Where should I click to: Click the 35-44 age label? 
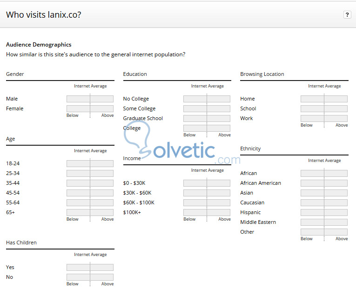click(13, 183)
